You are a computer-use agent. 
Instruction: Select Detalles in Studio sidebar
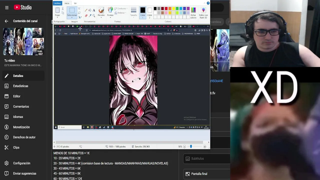pyautogui.click(x=24, y=76)
